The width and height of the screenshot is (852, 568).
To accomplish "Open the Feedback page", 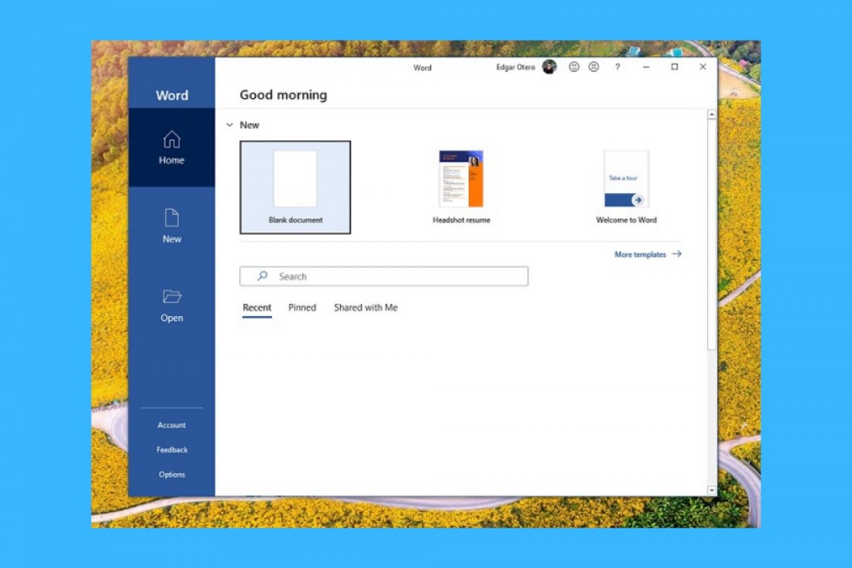I will point(172,450).
